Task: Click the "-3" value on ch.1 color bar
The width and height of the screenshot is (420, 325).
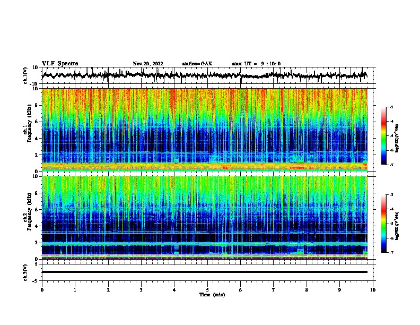Action: click(x=391, y=107)
